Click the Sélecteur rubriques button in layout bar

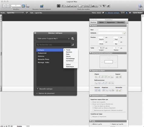112,13
